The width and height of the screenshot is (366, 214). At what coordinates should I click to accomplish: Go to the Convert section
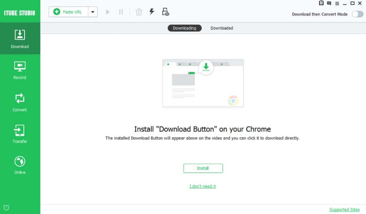(20, 101)
